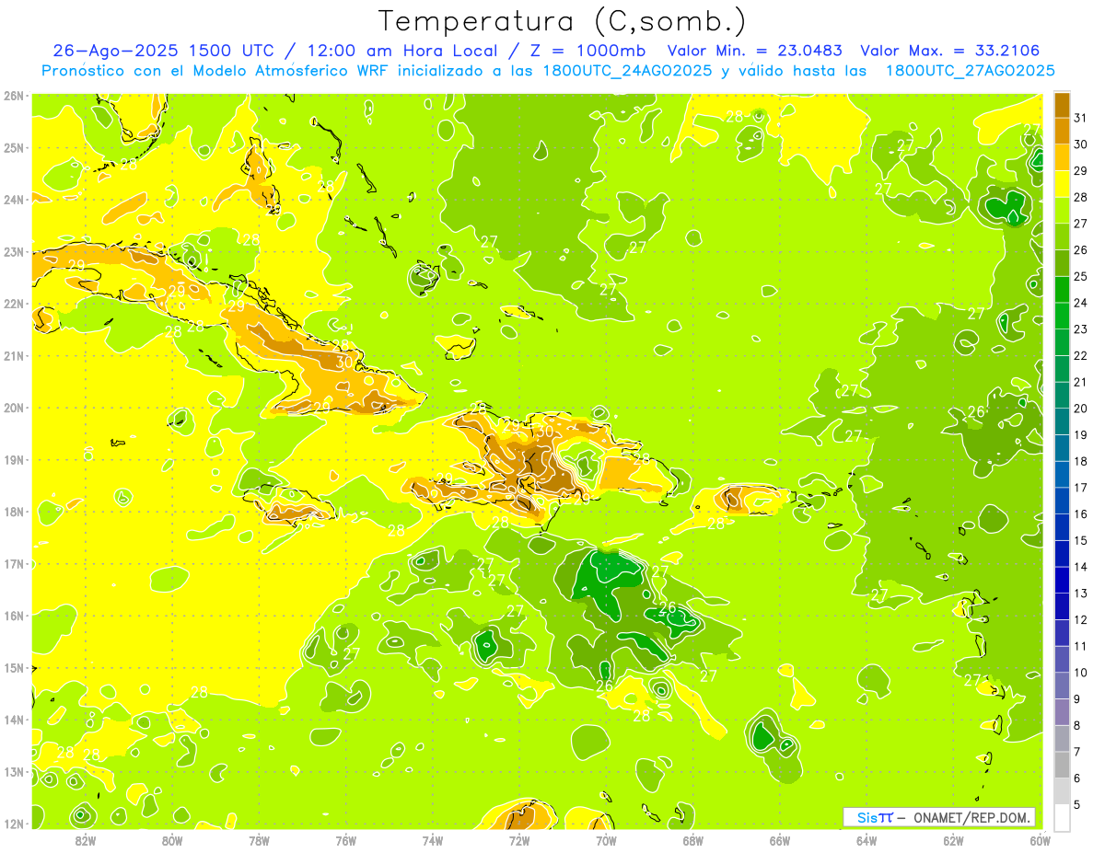Click the '70W' longitude axis label

[606, 840]
